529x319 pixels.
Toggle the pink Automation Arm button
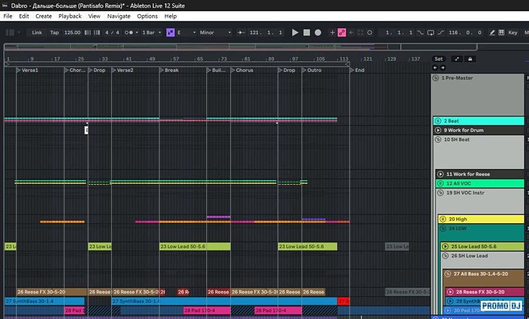coord(342,33)
